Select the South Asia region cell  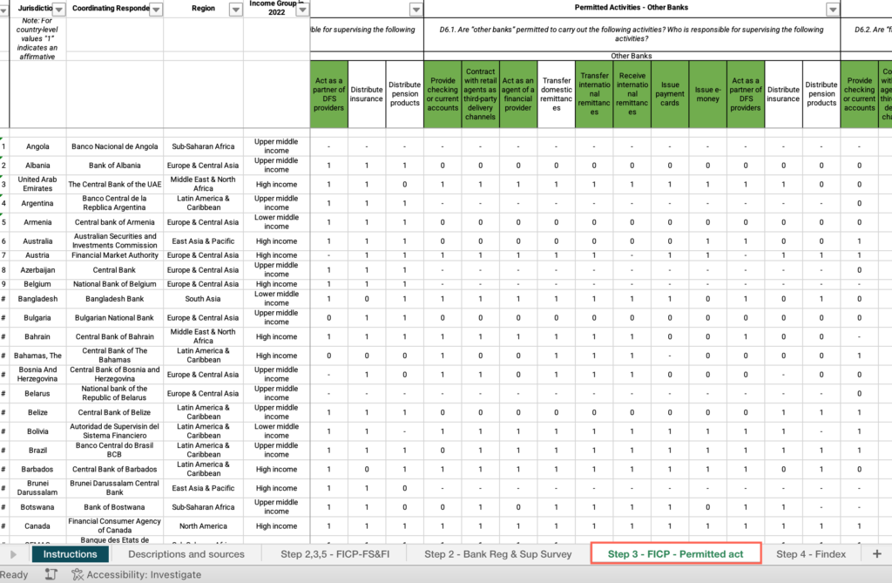tap(203, 298)
